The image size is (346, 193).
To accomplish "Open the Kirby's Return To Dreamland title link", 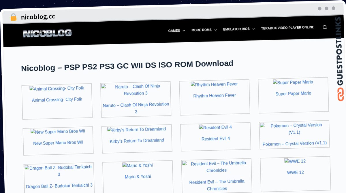I will point(137,141).
